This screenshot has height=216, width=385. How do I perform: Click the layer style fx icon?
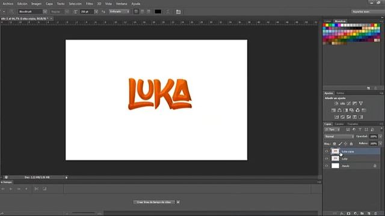342,214
